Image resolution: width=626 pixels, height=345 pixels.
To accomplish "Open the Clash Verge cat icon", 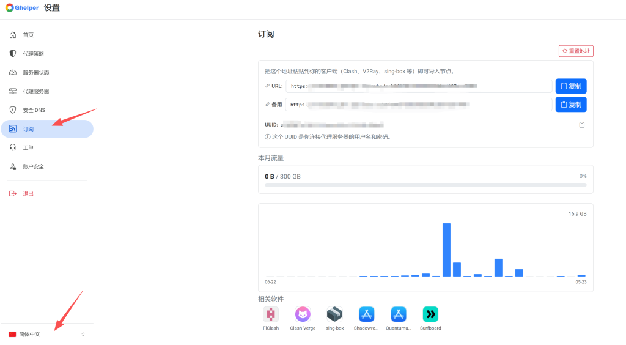I will tap(303, 314).
